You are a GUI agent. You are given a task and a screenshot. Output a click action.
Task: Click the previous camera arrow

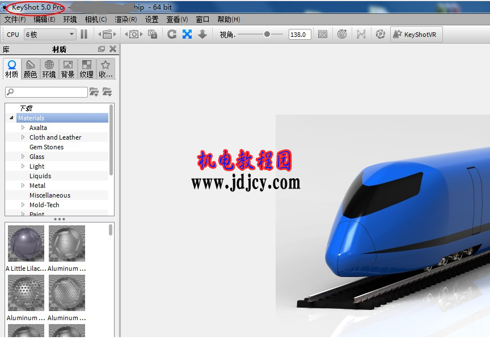pos(126,34)
